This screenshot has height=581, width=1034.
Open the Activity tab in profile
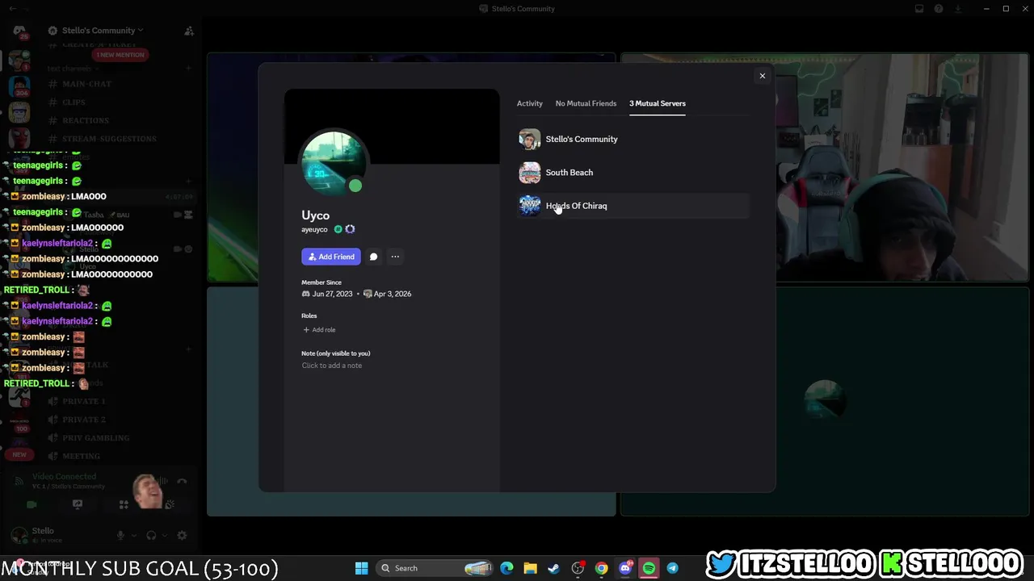click(x=530, y=103)
